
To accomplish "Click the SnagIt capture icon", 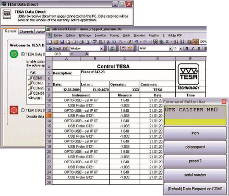I will [x=50, y=49].
